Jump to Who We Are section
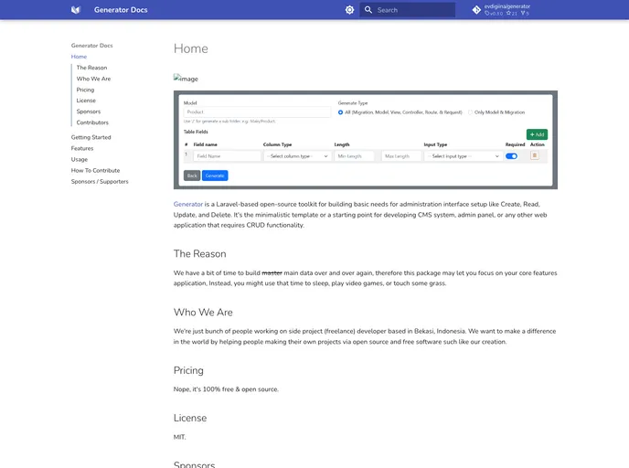The height and width of the screenshot is (468, 629). tap(93, 79)
